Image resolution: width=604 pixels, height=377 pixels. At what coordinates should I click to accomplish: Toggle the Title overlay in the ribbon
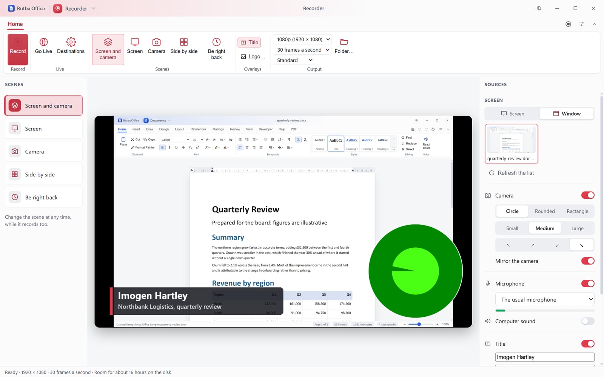[x=249, y=42]
